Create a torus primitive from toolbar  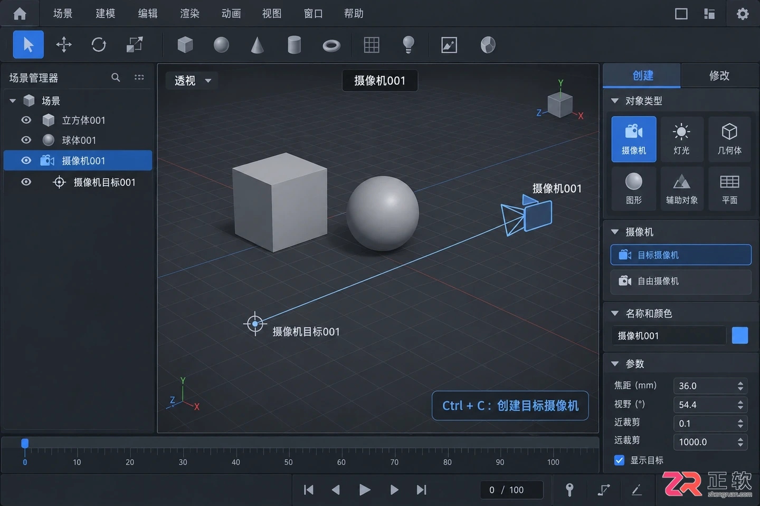point(331,45)
